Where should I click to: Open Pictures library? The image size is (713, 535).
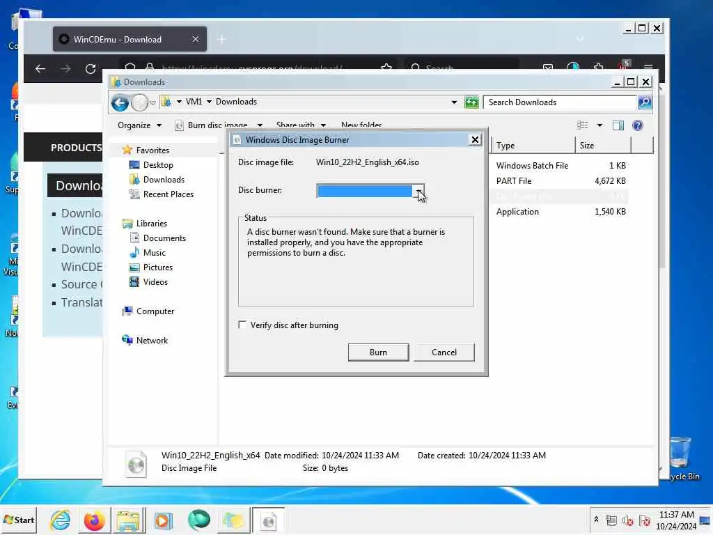158,267
